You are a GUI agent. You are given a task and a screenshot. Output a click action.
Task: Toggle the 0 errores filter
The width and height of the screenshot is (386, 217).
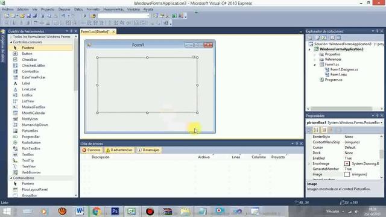(x=92, y=150)
